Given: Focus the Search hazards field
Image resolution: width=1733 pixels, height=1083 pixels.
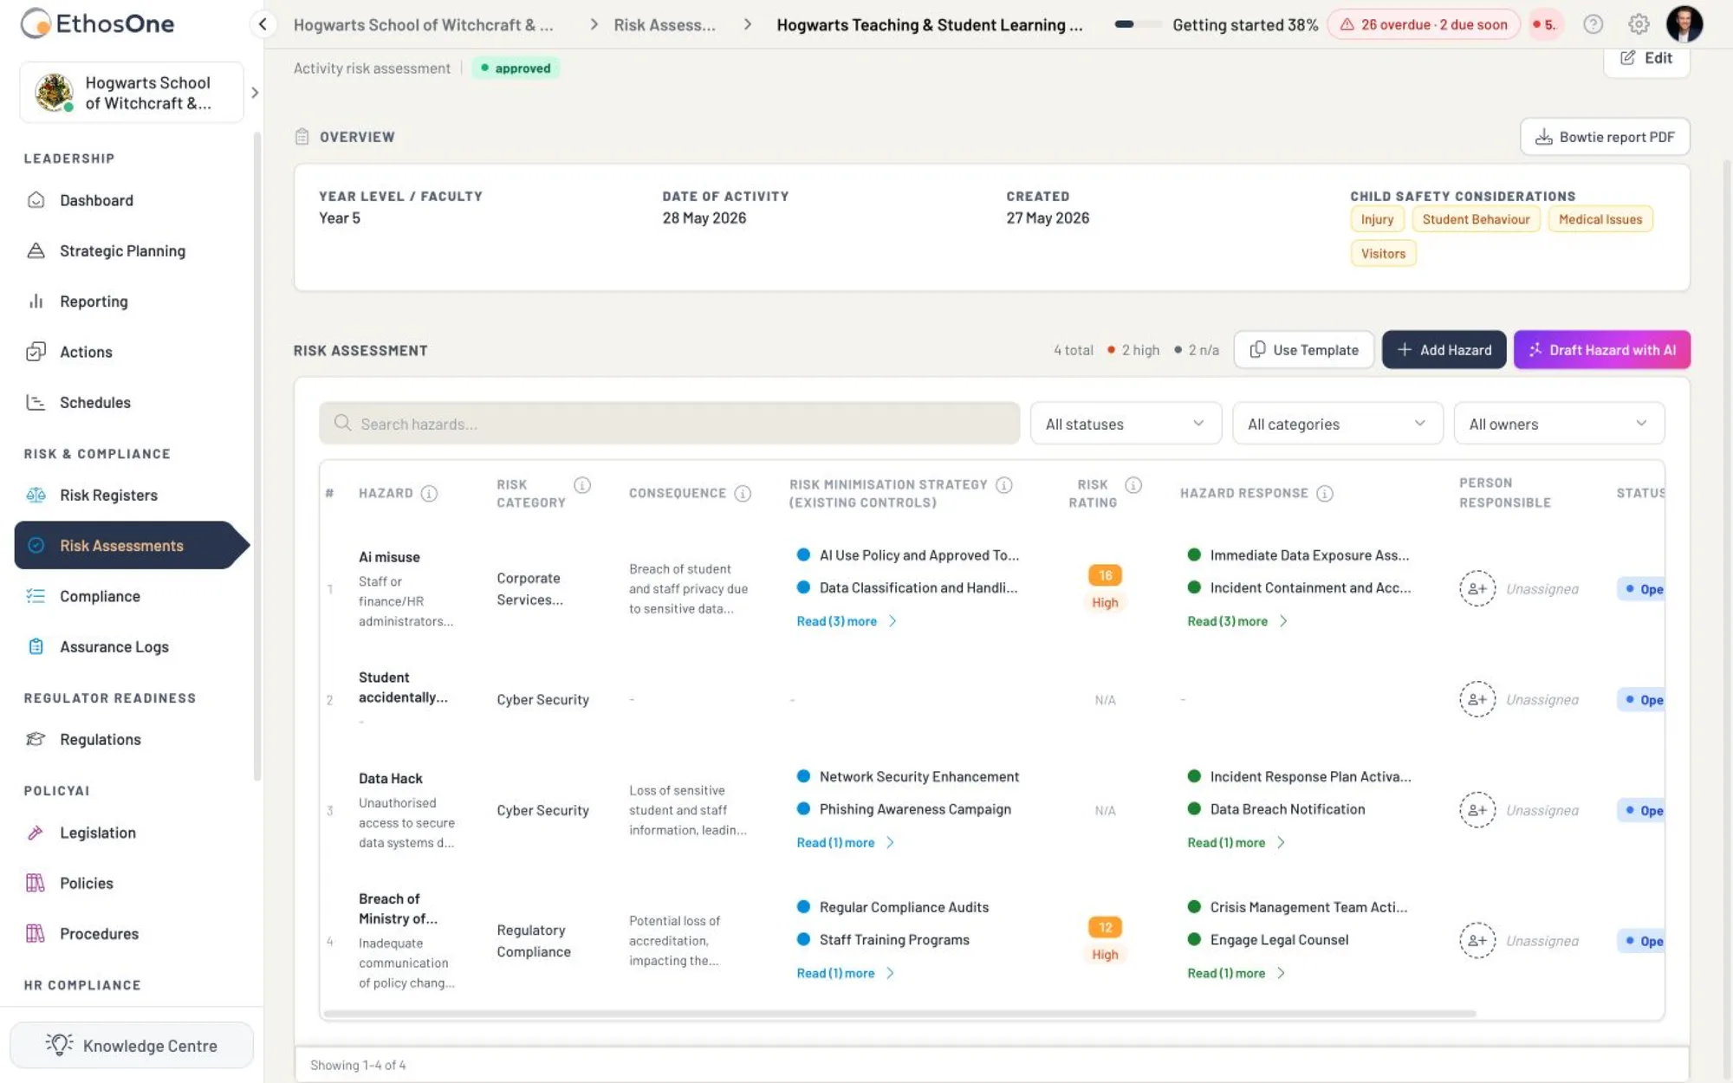Looking at the screenshot, I should (x=669, y=424).
